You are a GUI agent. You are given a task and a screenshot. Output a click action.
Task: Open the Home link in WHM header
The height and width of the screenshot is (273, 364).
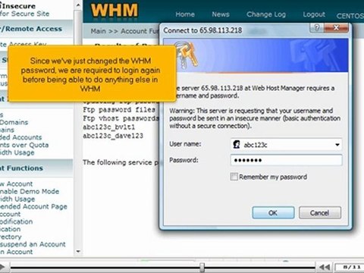coord(185,14)
